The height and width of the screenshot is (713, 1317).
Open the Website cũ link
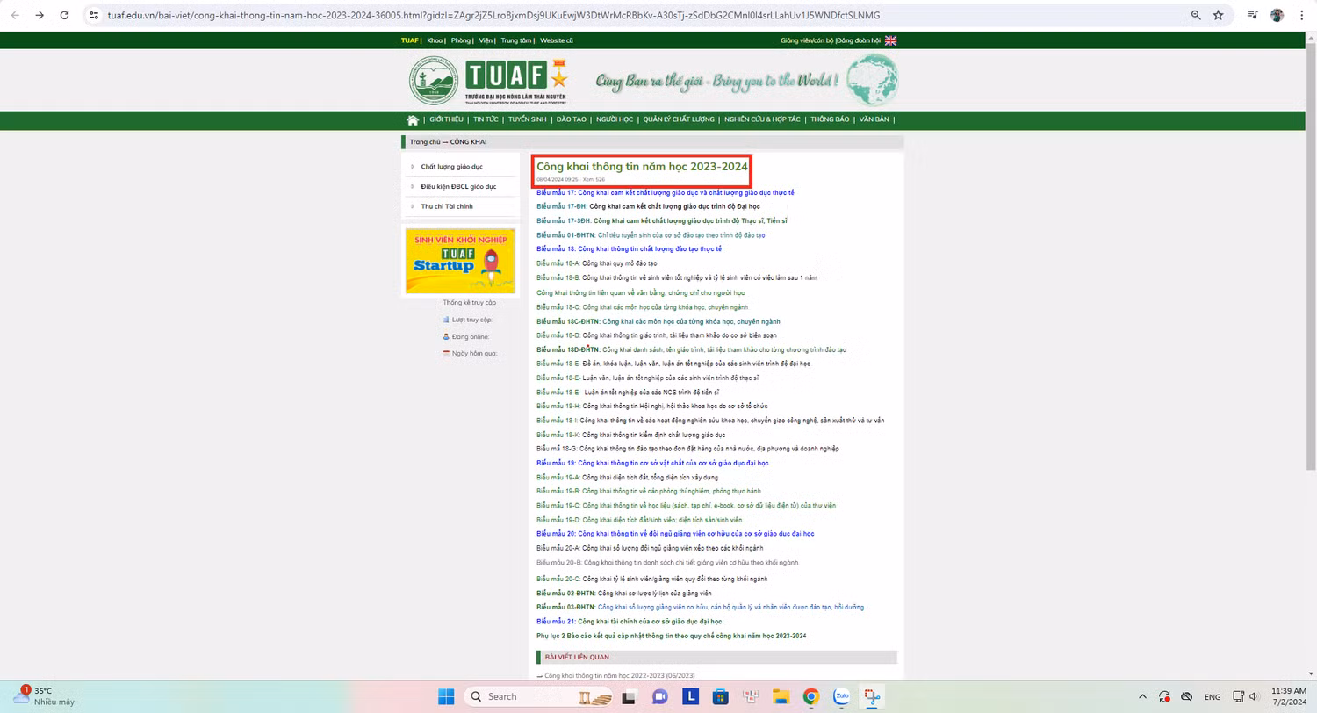click(x=557, y=40)
